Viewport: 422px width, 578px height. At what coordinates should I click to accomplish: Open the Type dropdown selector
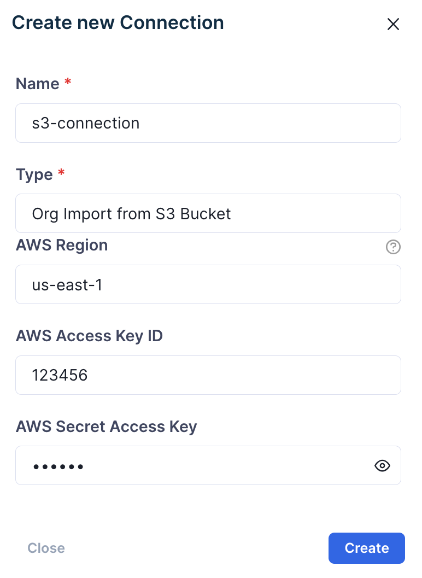(x=208, y=213)
